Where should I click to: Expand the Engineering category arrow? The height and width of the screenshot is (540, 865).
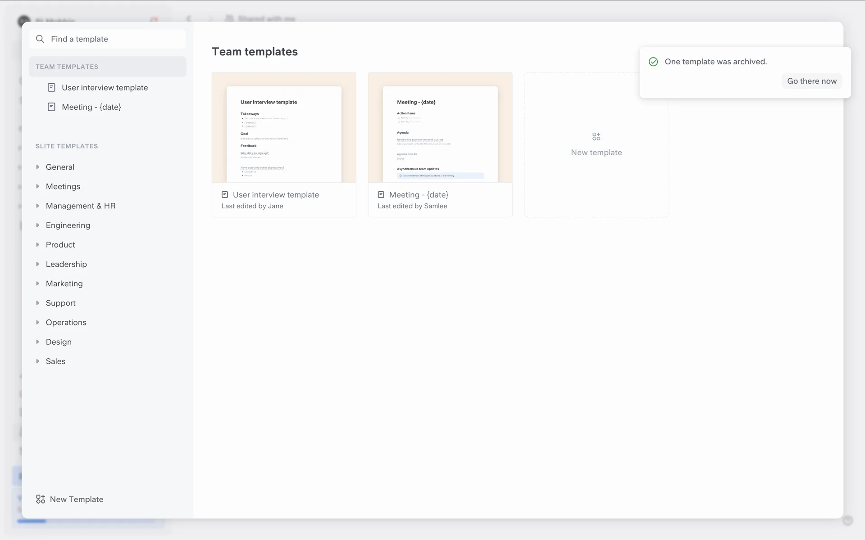point(38,225)
